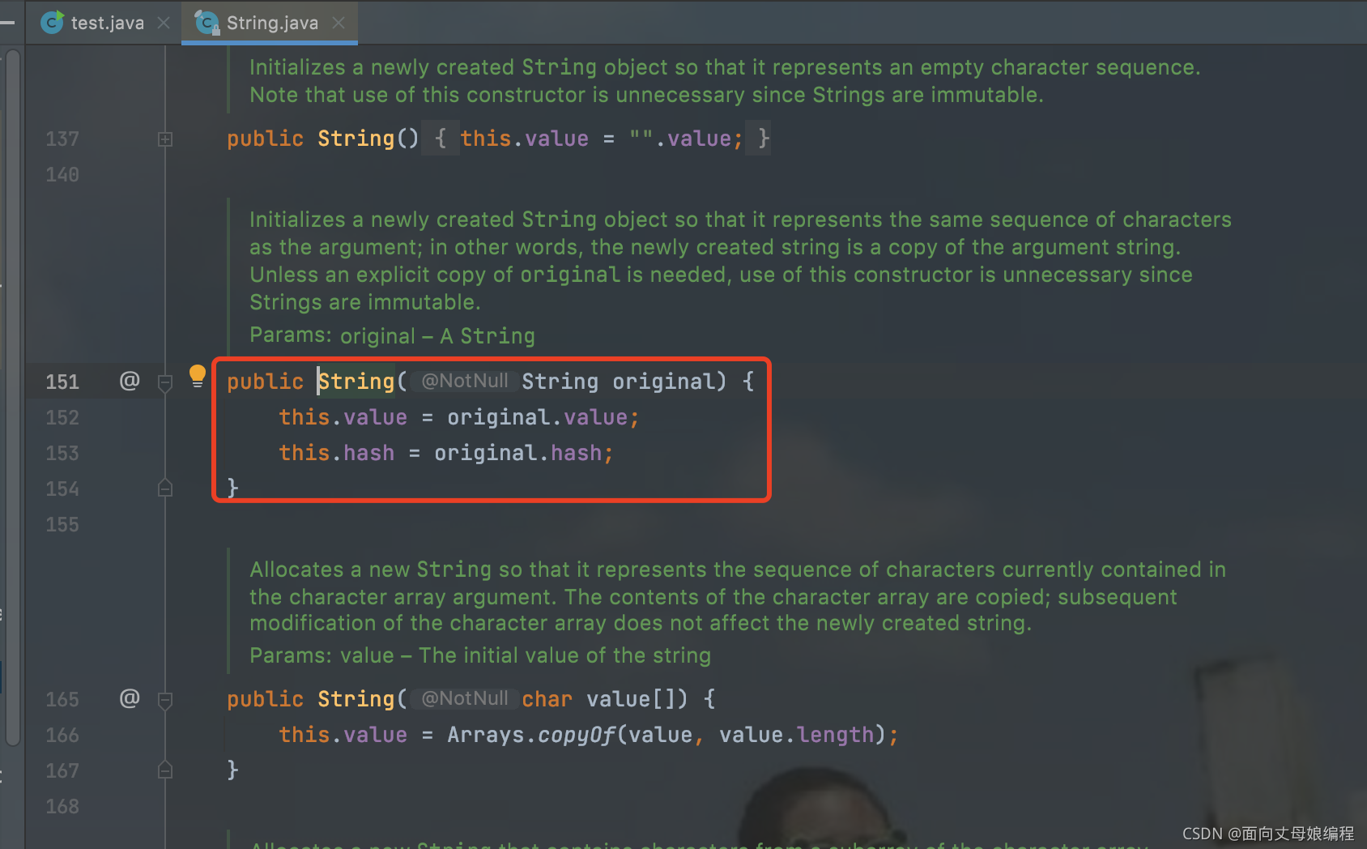Screen dimensions: 1367x849
Task: Click 'original.hash' on line 153
Action: [518, 453]
